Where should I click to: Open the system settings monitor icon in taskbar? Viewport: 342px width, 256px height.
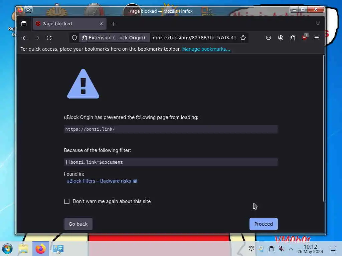click(x=58, y=249)
